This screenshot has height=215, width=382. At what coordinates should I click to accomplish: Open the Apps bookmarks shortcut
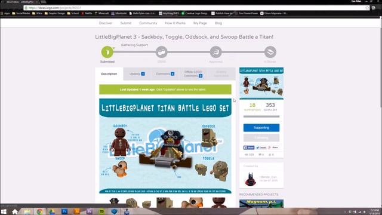5,13
